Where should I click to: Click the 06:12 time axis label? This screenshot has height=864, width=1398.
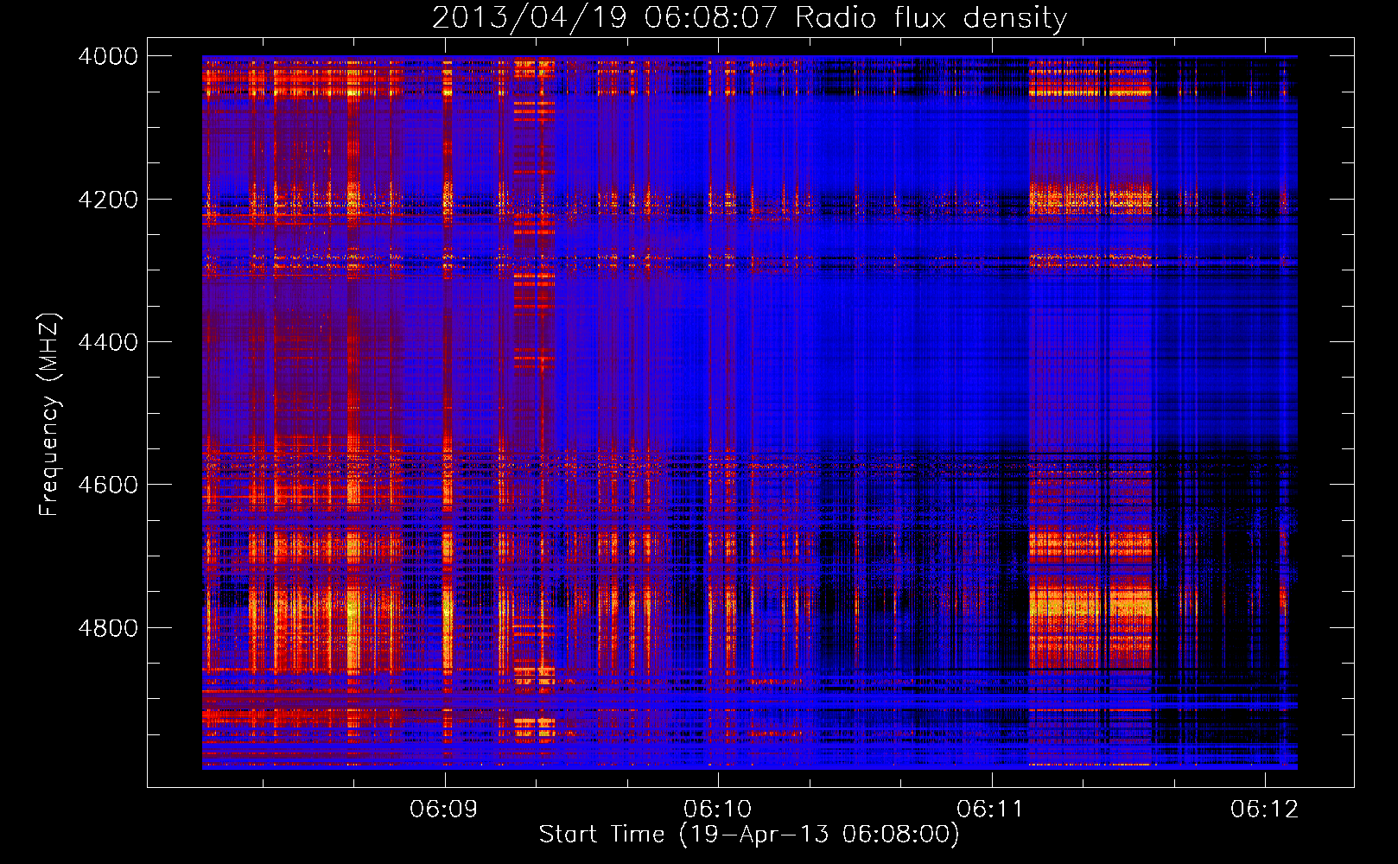1264,809
